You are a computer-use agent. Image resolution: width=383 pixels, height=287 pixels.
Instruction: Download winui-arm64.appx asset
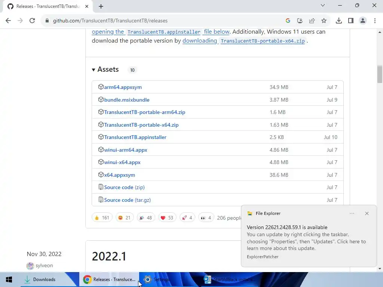click(x=126, y=150)
